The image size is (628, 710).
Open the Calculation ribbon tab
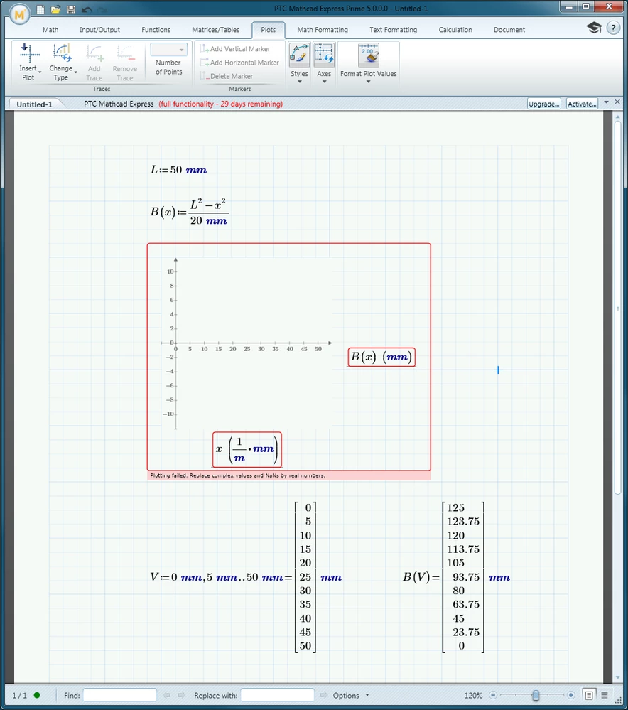(x=455, y=30)
